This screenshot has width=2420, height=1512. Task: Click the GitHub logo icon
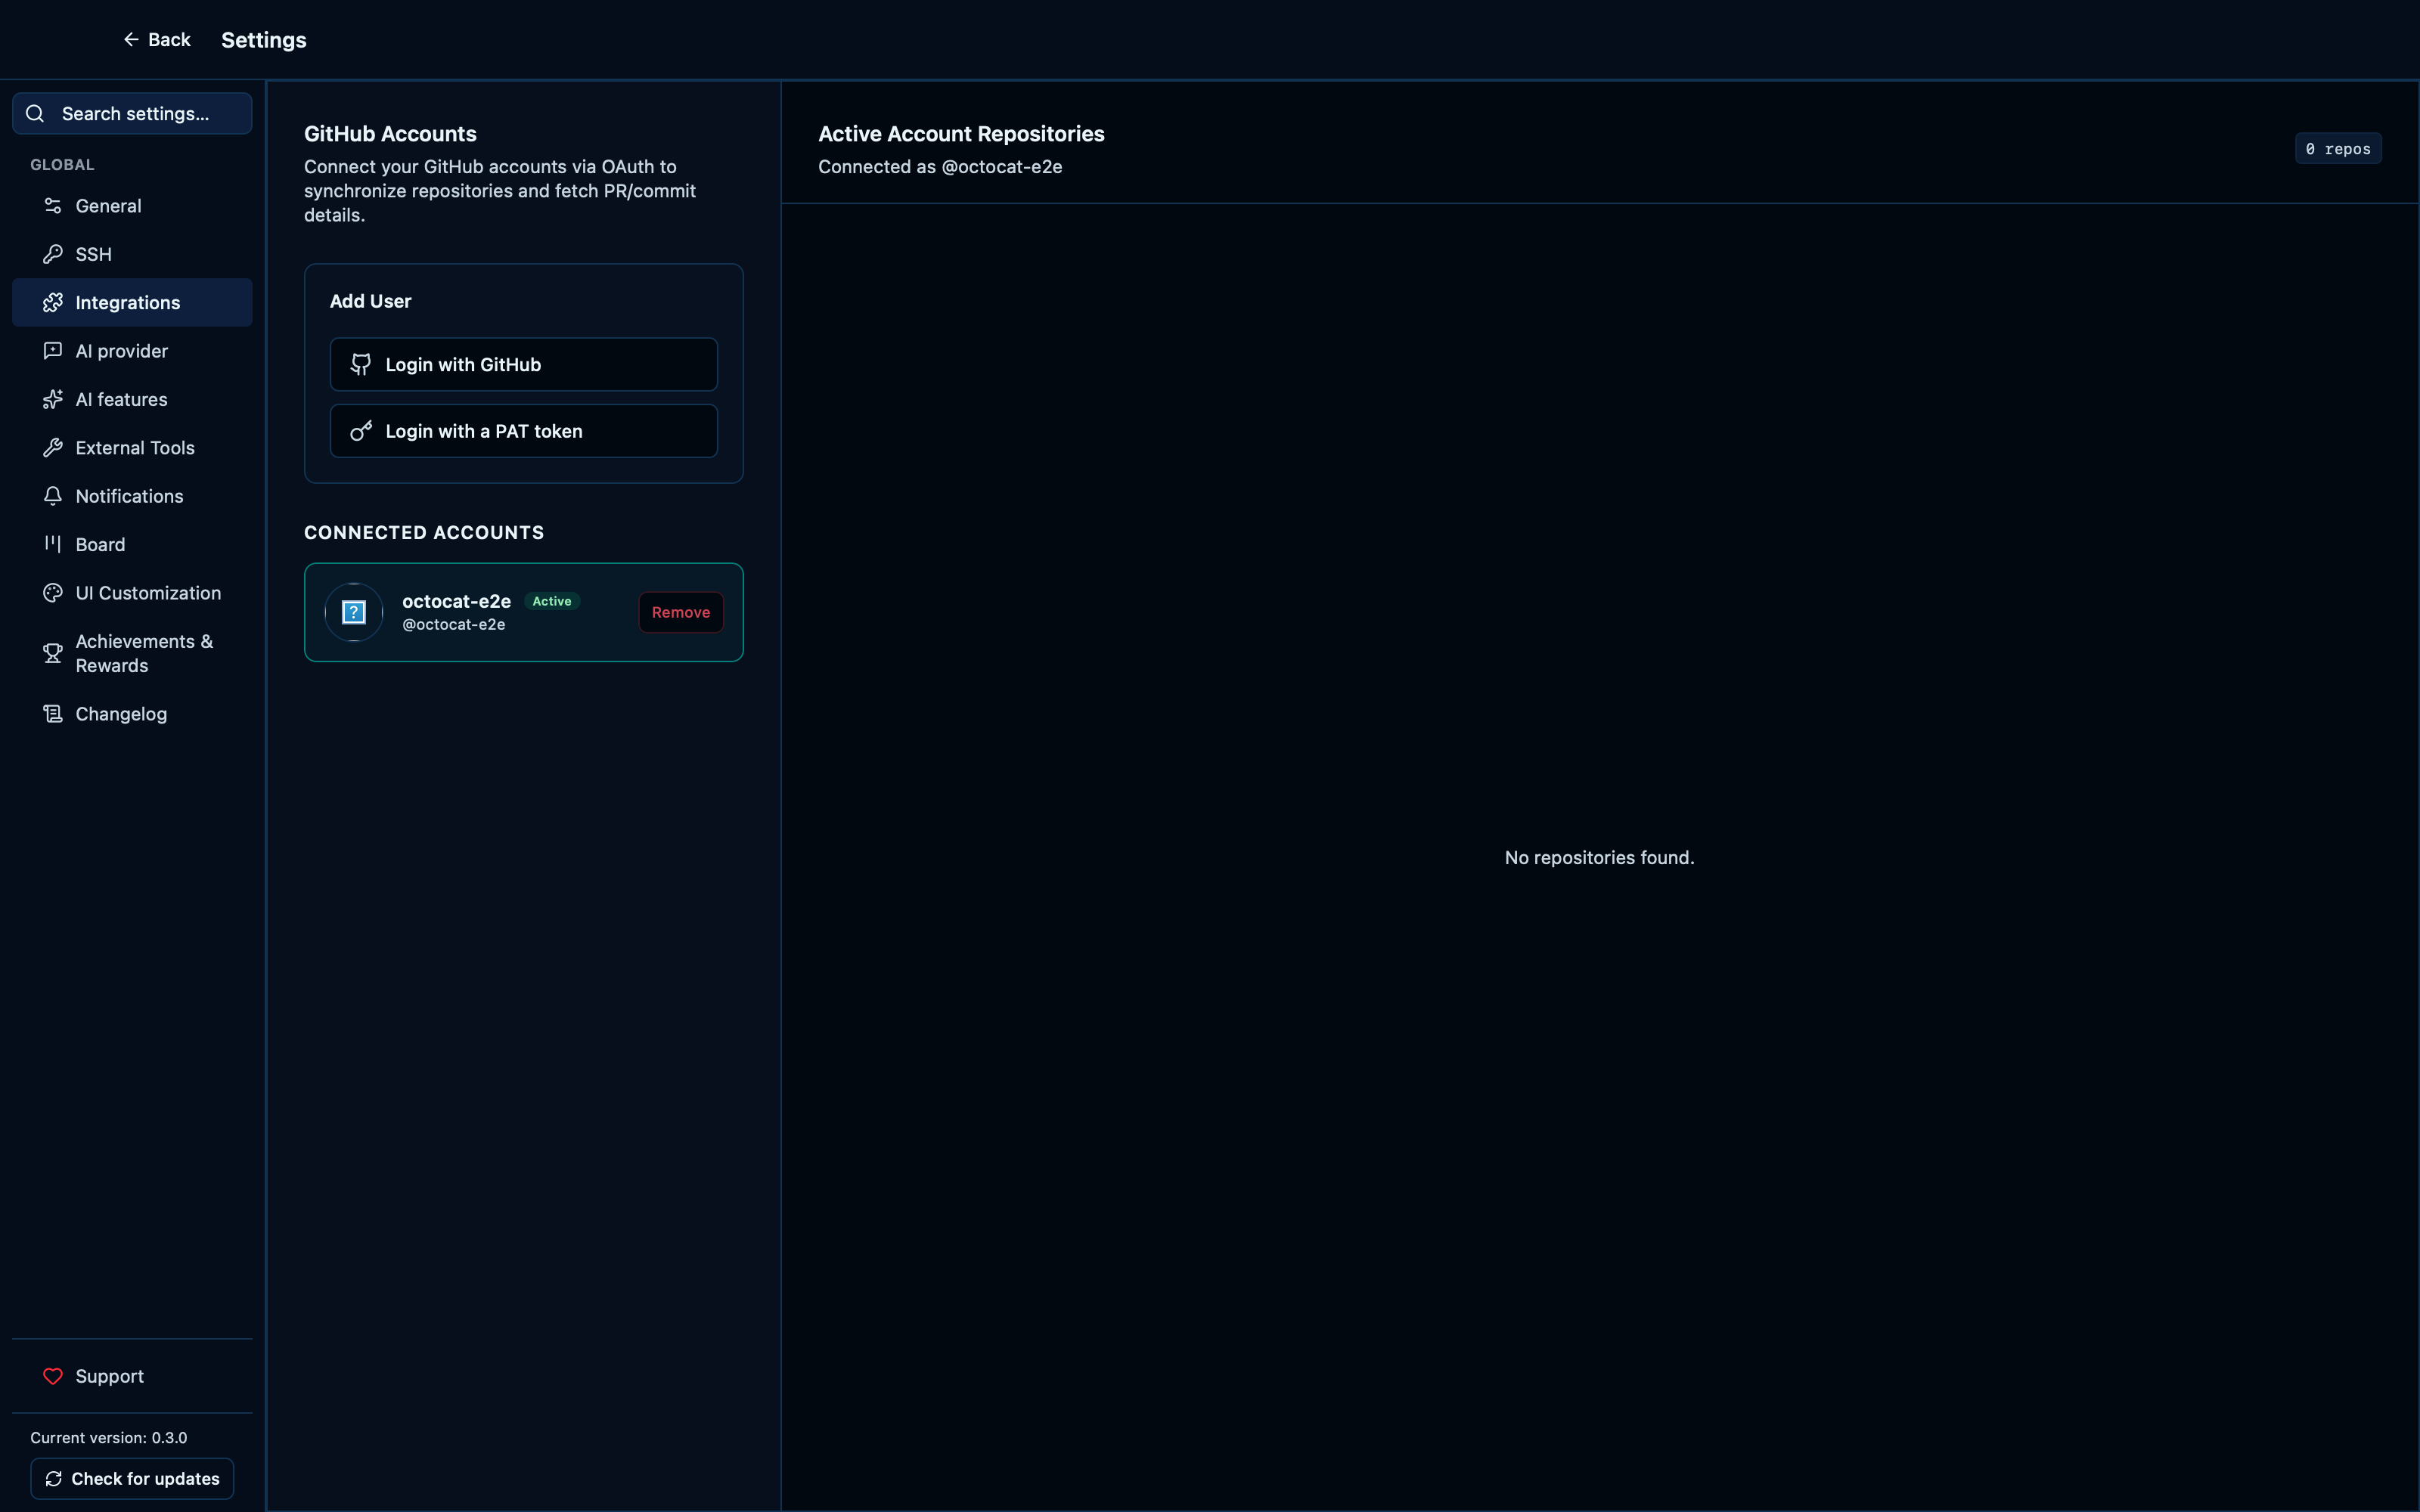pyautogui.click(x=361, y=364)
